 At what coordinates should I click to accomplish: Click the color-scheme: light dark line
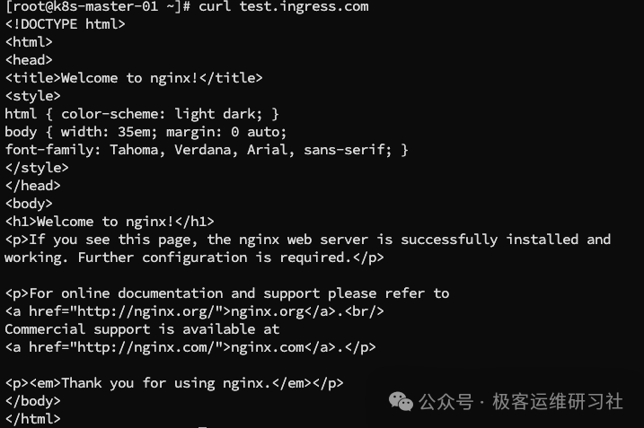pos(142,114)
